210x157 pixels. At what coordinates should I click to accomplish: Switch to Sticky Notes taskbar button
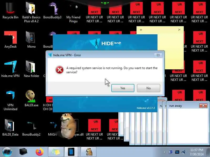pos(56,152)
